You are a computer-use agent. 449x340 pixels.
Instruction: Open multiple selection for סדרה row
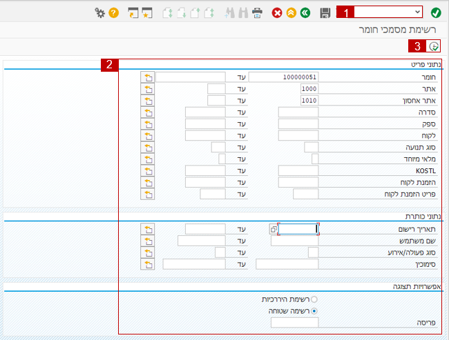(147, 112)
